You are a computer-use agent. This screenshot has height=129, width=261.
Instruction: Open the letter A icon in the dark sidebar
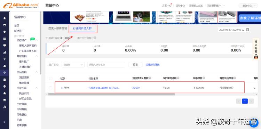tap(5, 107)
